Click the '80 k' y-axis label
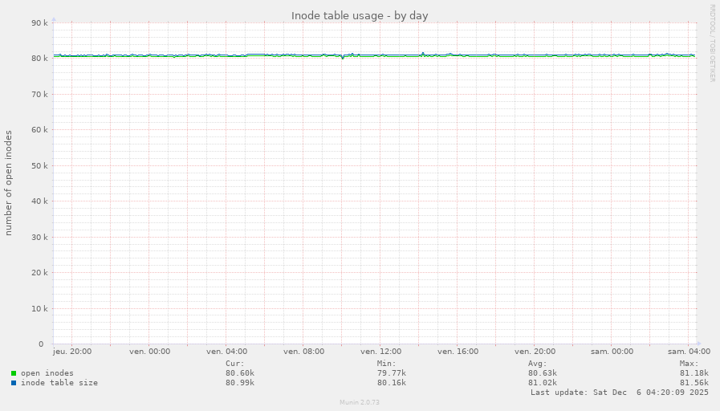The image size is (720, 411). (x=39, y=59)
